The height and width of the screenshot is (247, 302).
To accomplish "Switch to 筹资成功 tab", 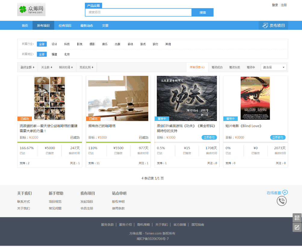I will 217,67.
